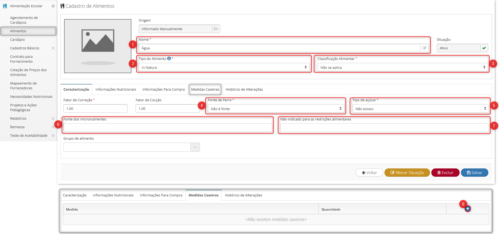Collapse the Alimentação Escolar menu
This screenshot has height=234, width=499.
53,6
